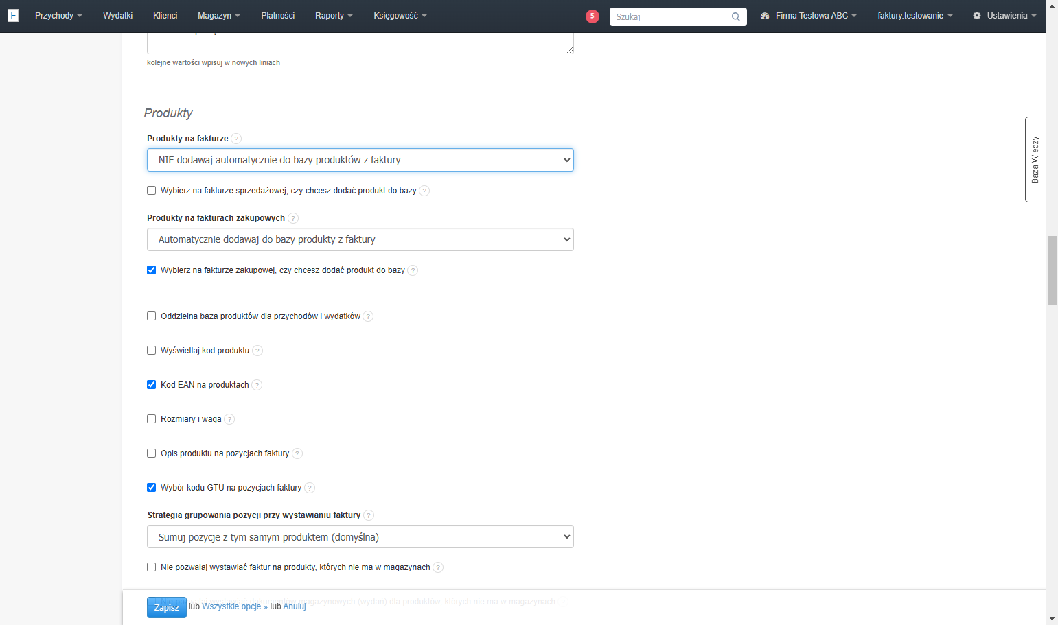Open help icon for Strategia grupowania pozycji
This screenshot has height=625, width=1058.
[x=369, y=515]
